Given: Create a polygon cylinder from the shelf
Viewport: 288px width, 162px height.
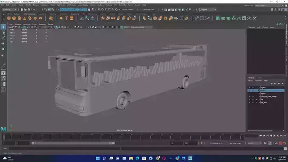Looking at the screenshot, I should 19,18.
